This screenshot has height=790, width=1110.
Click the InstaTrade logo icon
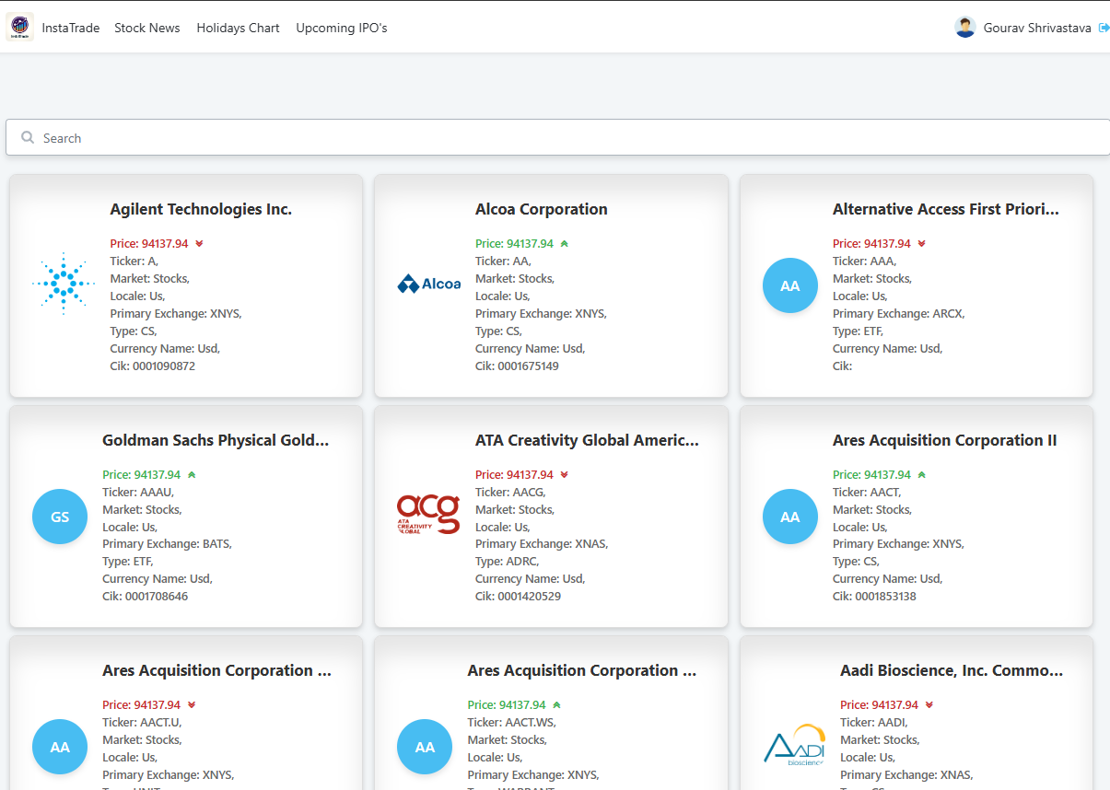19,27
